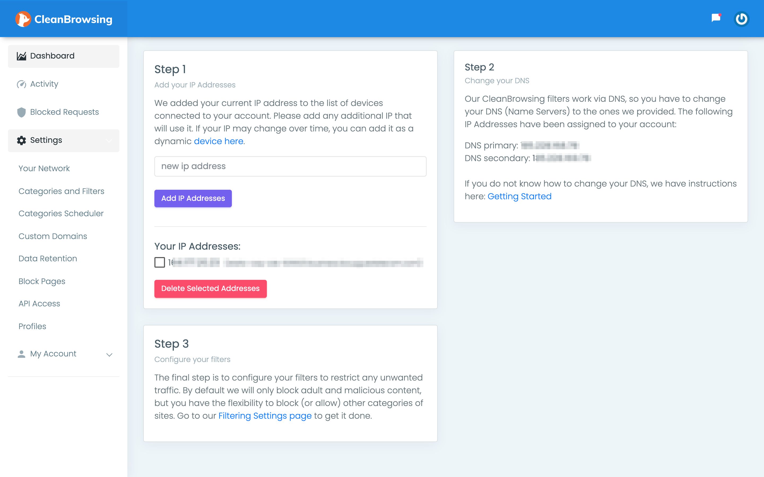Go to Custom Domains page

click(x=53, y=236)
